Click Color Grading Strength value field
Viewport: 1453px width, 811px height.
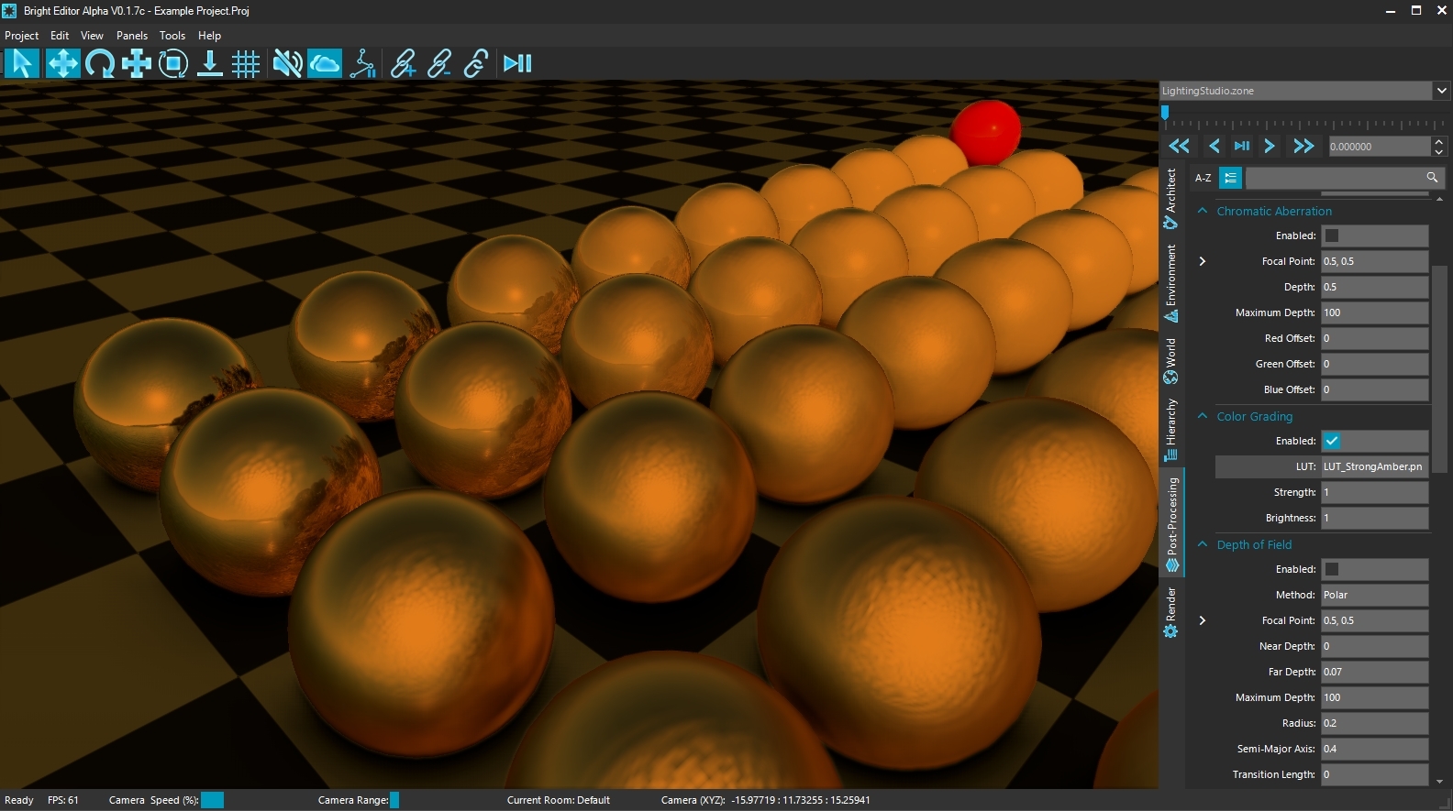click(x=1374, y=492)
